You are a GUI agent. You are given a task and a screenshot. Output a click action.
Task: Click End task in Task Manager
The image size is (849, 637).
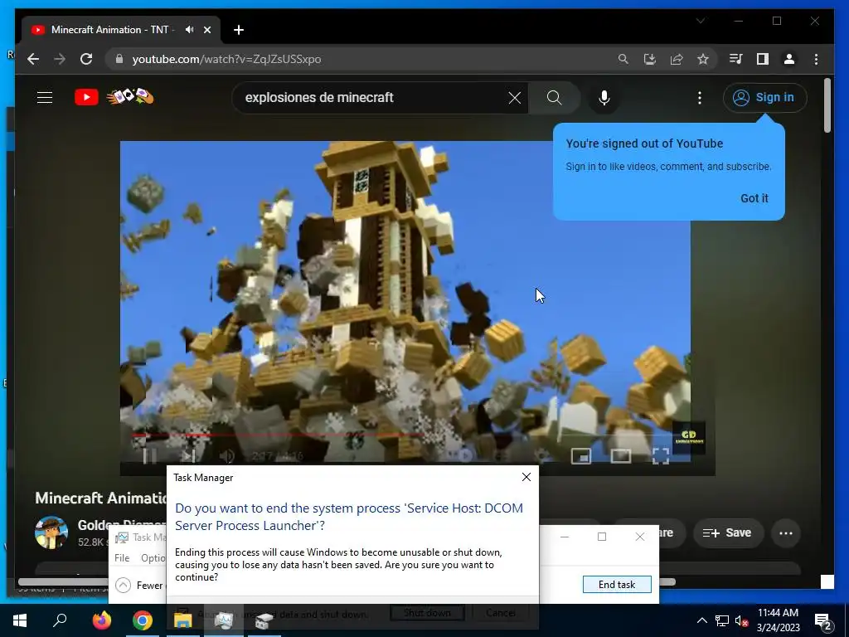[617, 585]
